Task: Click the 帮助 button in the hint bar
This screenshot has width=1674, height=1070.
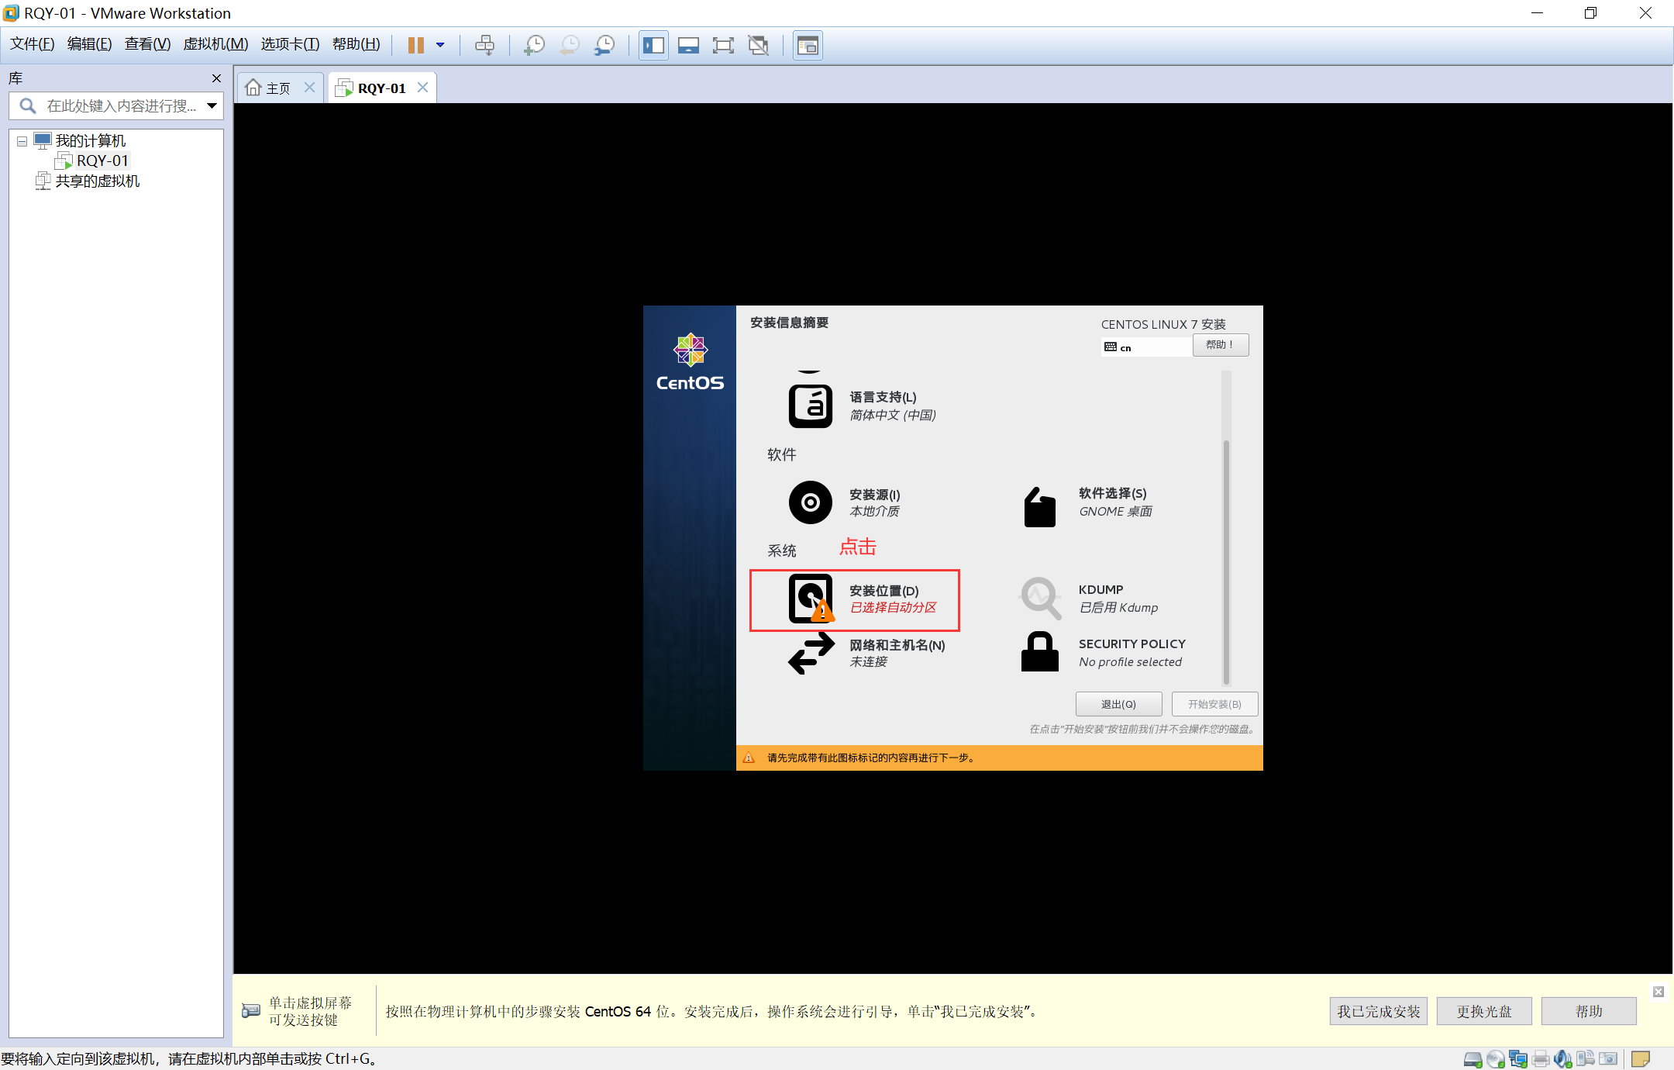Action: [x=1589, y=1011]
